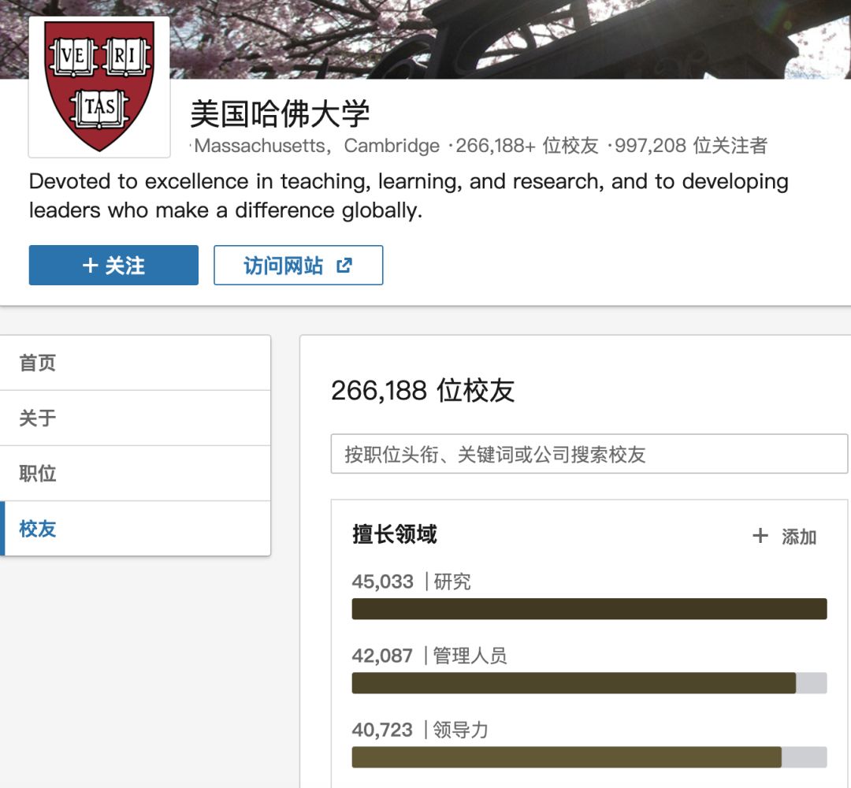851x788 pixels.
Task: Click the 266,188+ 位校友 header link
Action: point(526,146)
